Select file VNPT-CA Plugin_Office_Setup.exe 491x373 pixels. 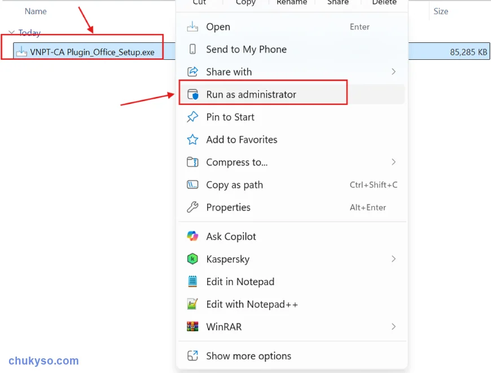[x=92, y=52]
